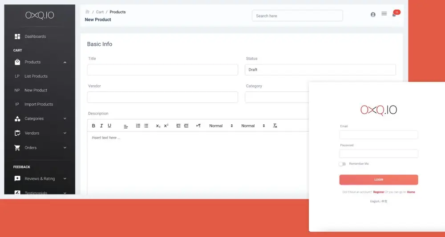This screenshot has height=237, width=445.
Task: Click the Categories shapes icon
Action: (17, 118)
